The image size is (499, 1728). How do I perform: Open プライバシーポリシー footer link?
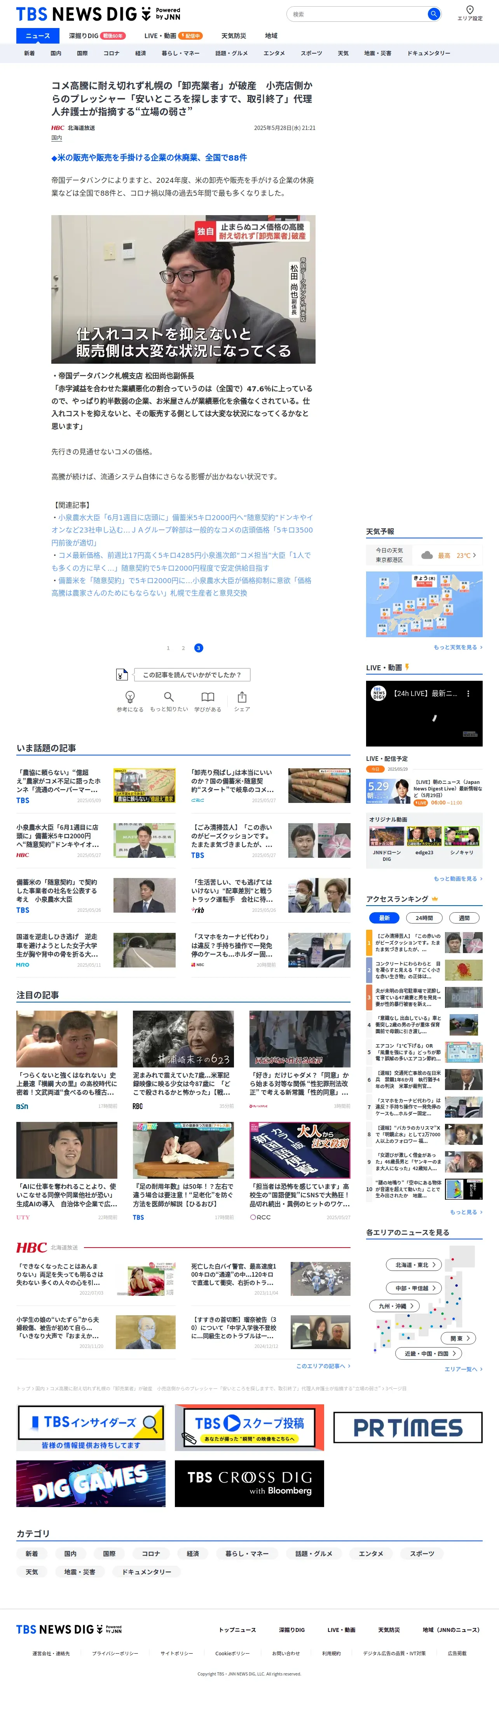pos(115,1654)
